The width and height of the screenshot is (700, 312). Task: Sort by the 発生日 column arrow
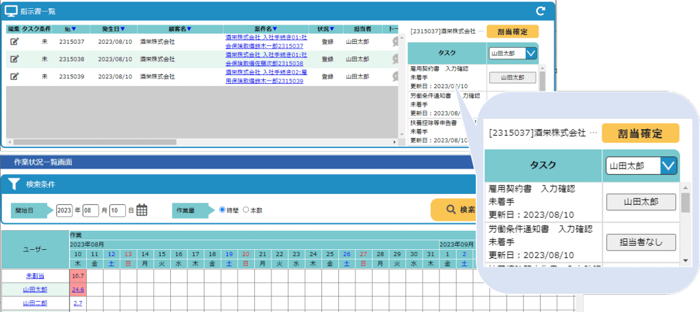click(123, 29)
